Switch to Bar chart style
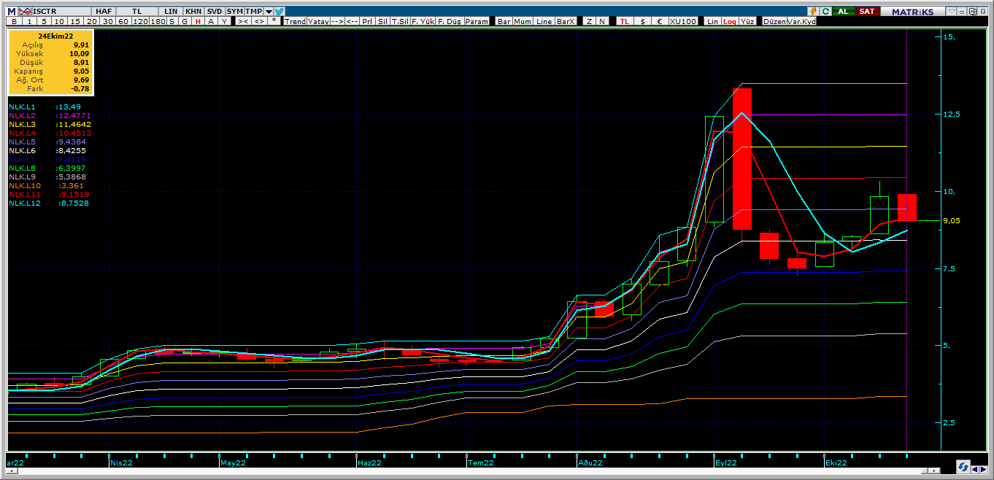The width and height of the screenshot is (994, 480). pos(504,21)
